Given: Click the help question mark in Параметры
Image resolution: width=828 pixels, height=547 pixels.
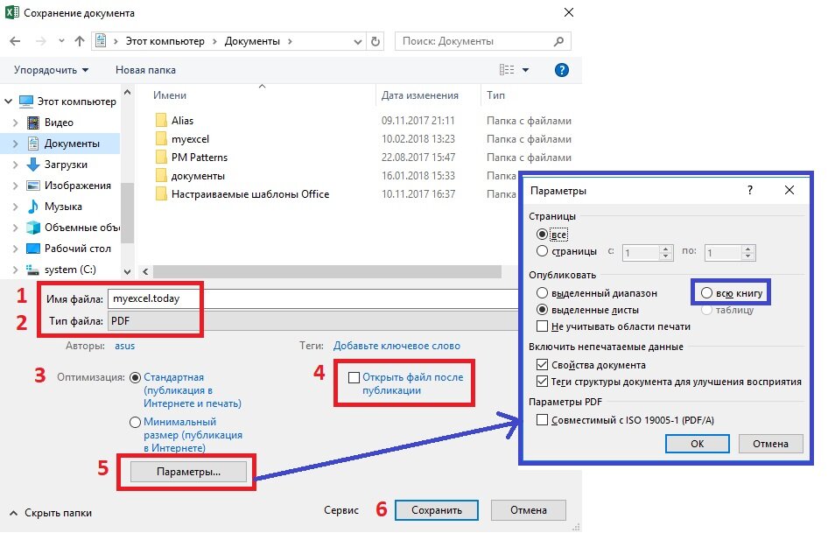Looking at the screenshot, I should point(750,190).
